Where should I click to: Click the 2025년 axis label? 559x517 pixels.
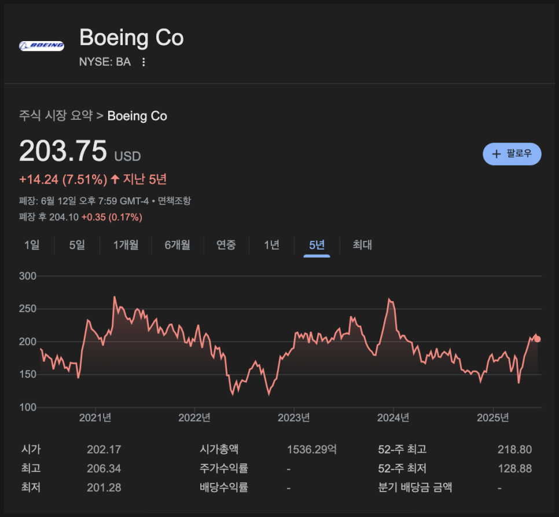point(492,417)
